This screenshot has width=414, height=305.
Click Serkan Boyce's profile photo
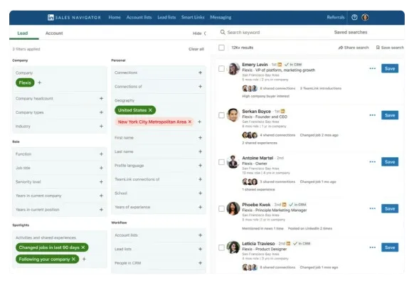coord(233,115)
